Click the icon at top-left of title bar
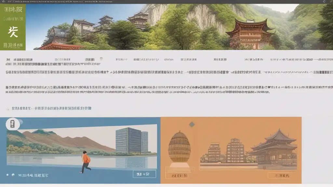This screenshot has height=187, width=333. pyautogui.click(x=3, y=2)
